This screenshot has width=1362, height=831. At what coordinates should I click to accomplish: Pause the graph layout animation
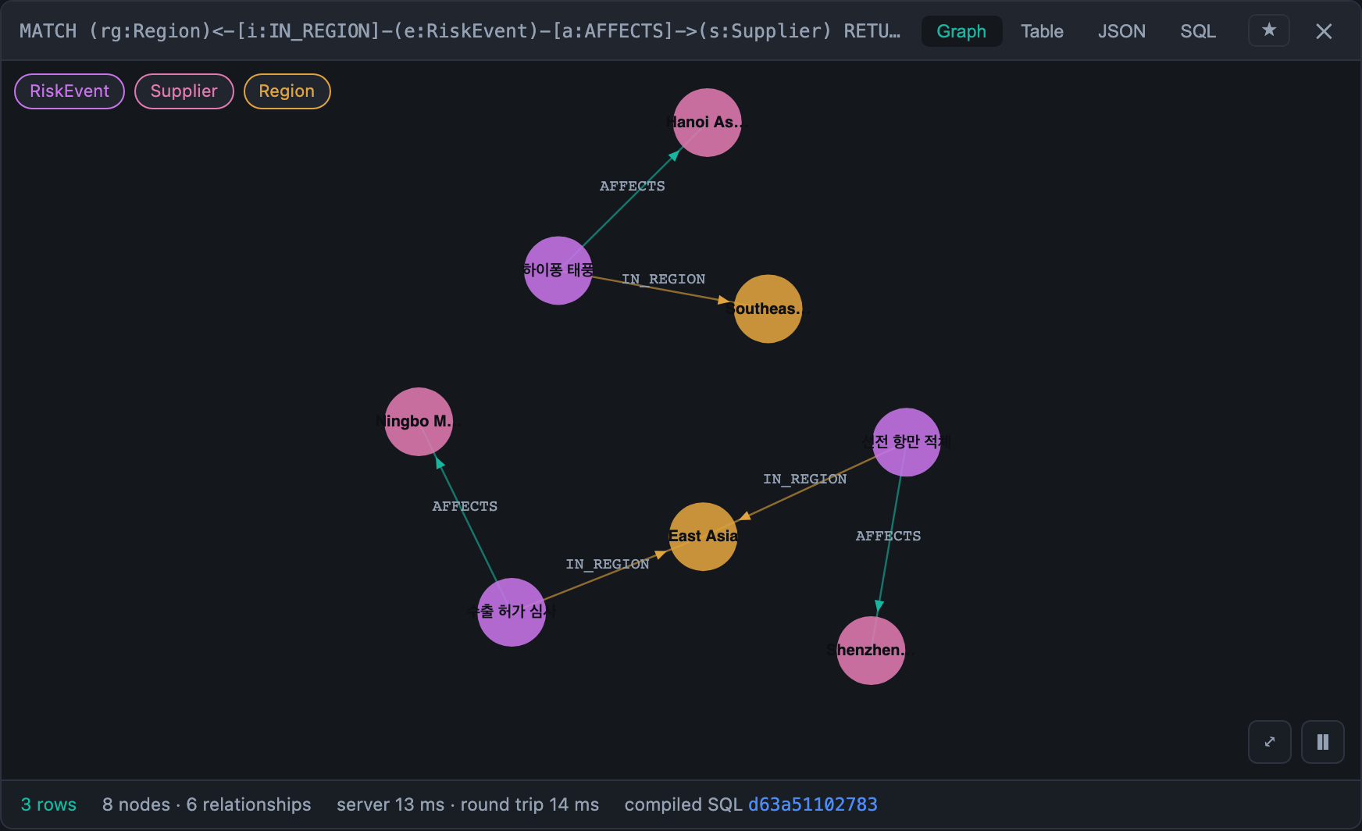(x=1323, y=742)
